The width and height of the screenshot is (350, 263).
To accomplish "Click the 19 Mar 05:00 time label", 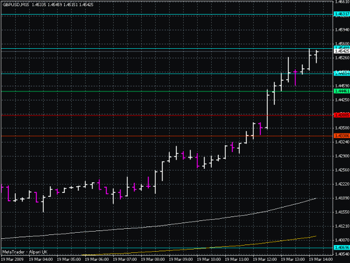I will pos(69,260).
